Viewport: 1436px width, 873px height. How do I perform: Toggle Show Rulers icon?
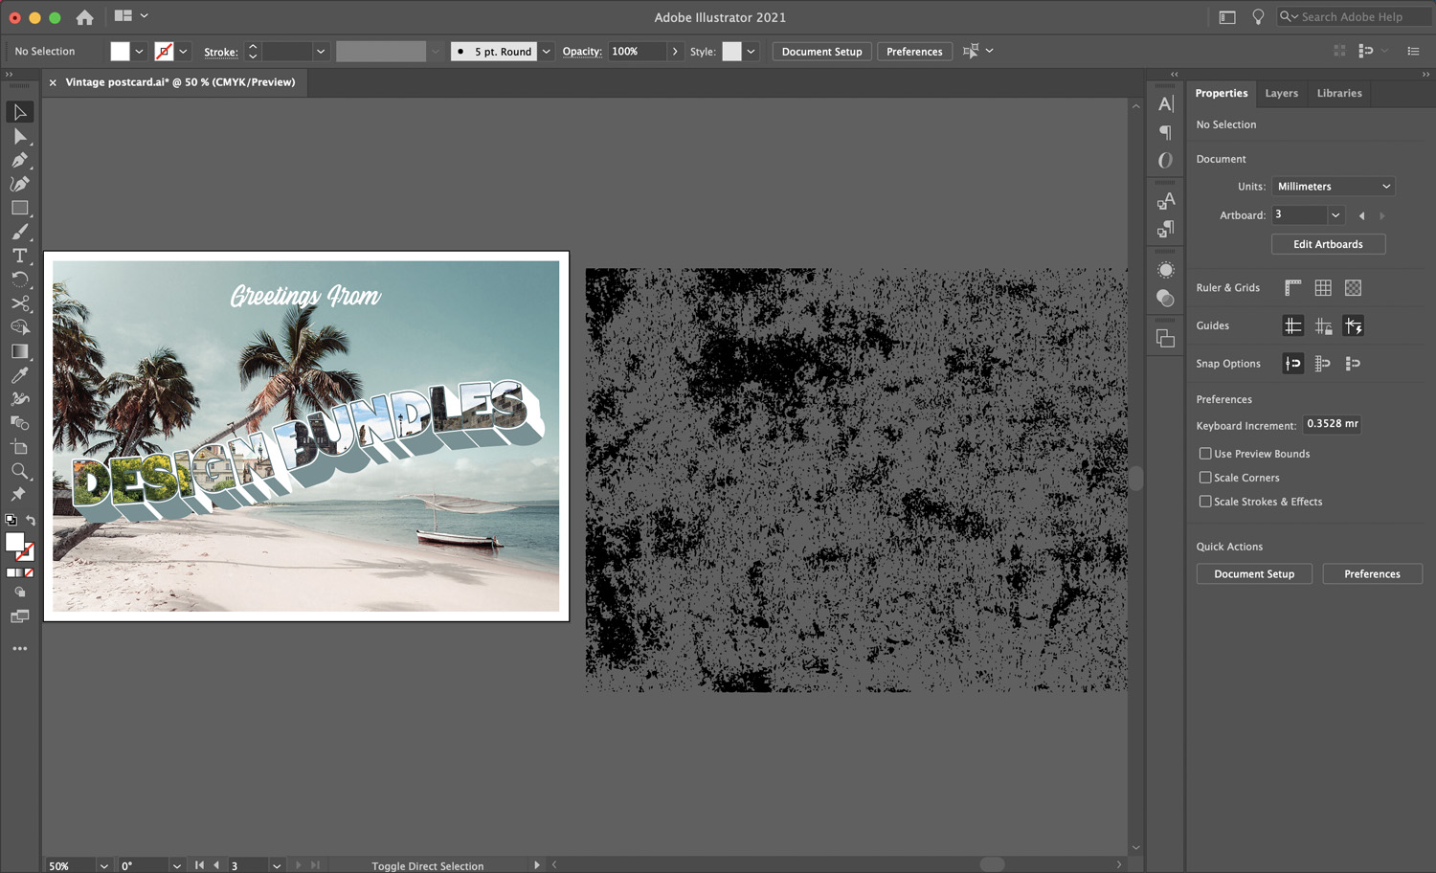(1293, 287)
